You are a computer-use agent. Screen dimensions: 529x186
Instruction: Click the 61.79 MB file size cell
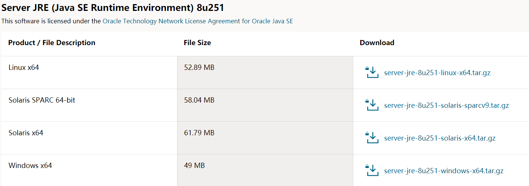pos(199,133)
